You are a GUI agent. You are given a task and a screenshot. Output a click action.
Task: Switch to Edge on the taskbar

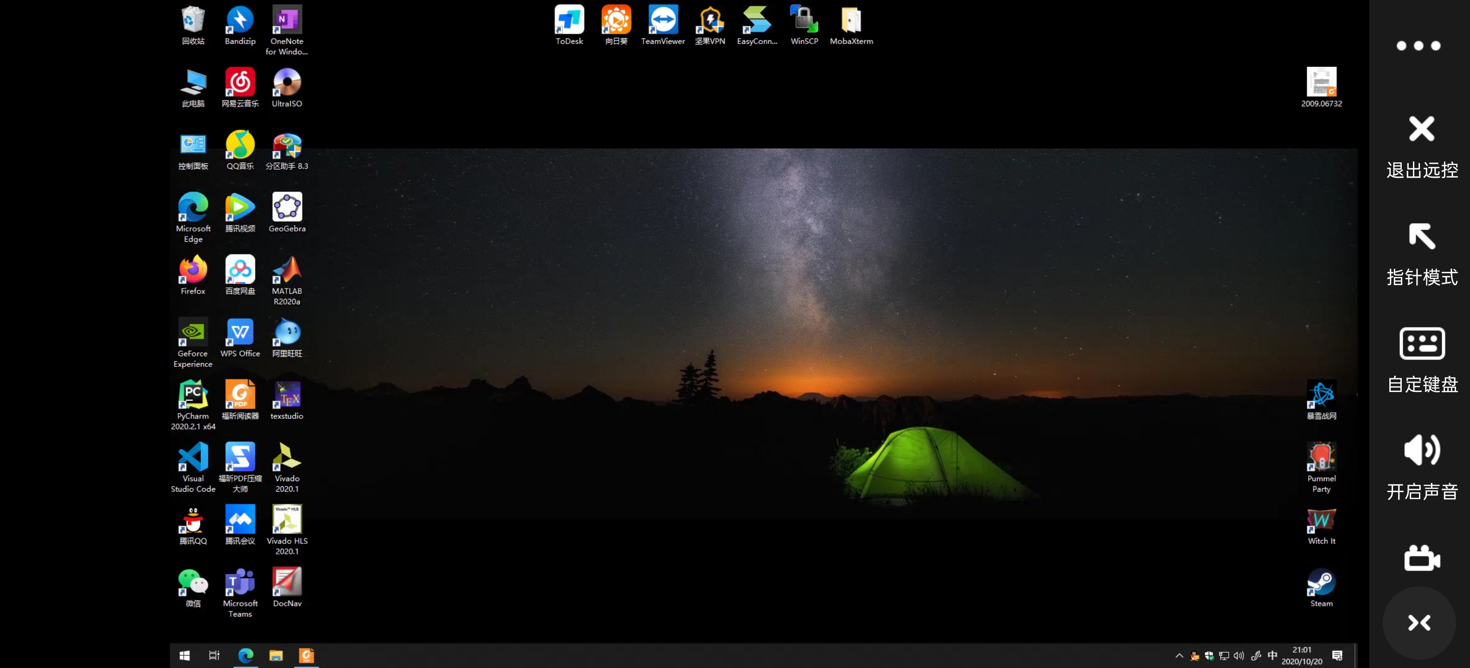click(x=245, y=655)
